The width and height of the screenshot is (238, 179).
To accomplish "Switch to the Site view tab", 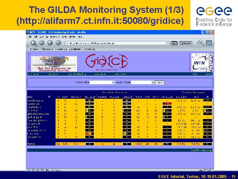I will click(x=33, y=74).
